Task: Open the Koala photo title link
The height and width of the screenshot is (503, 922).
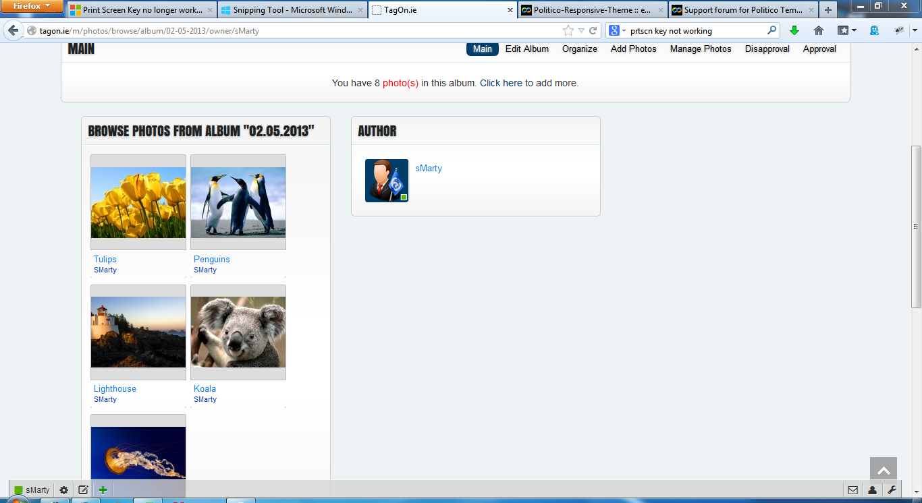Action: coord(205,388)
